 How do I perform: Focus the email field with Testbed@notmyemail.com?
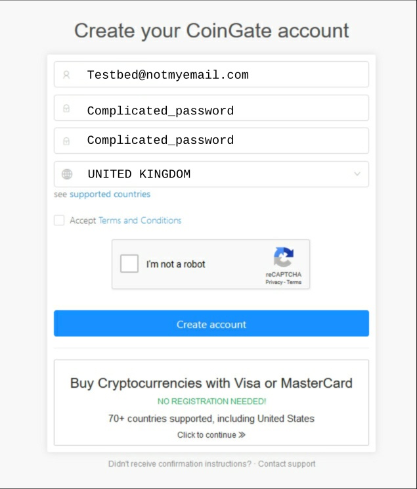point(217,75)
